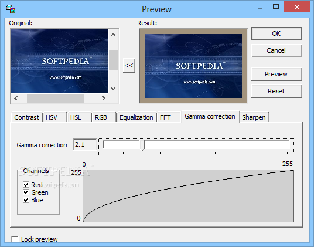
Task: Click the 'Channels' group label
Action: click(x=36, y=171)
